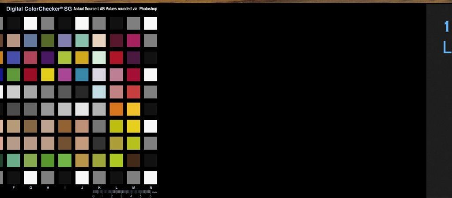
Task: Pick the light blue swatch in column K
Action: pyautogui.click(x=99, y=91)
